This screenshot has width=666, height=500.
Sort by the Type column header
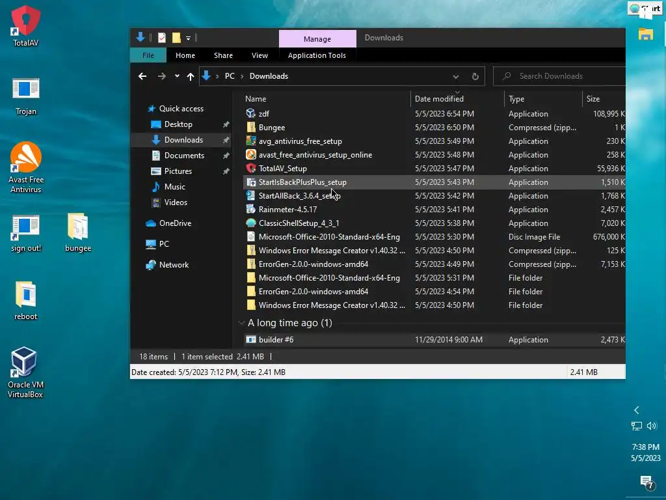[516, 99]
